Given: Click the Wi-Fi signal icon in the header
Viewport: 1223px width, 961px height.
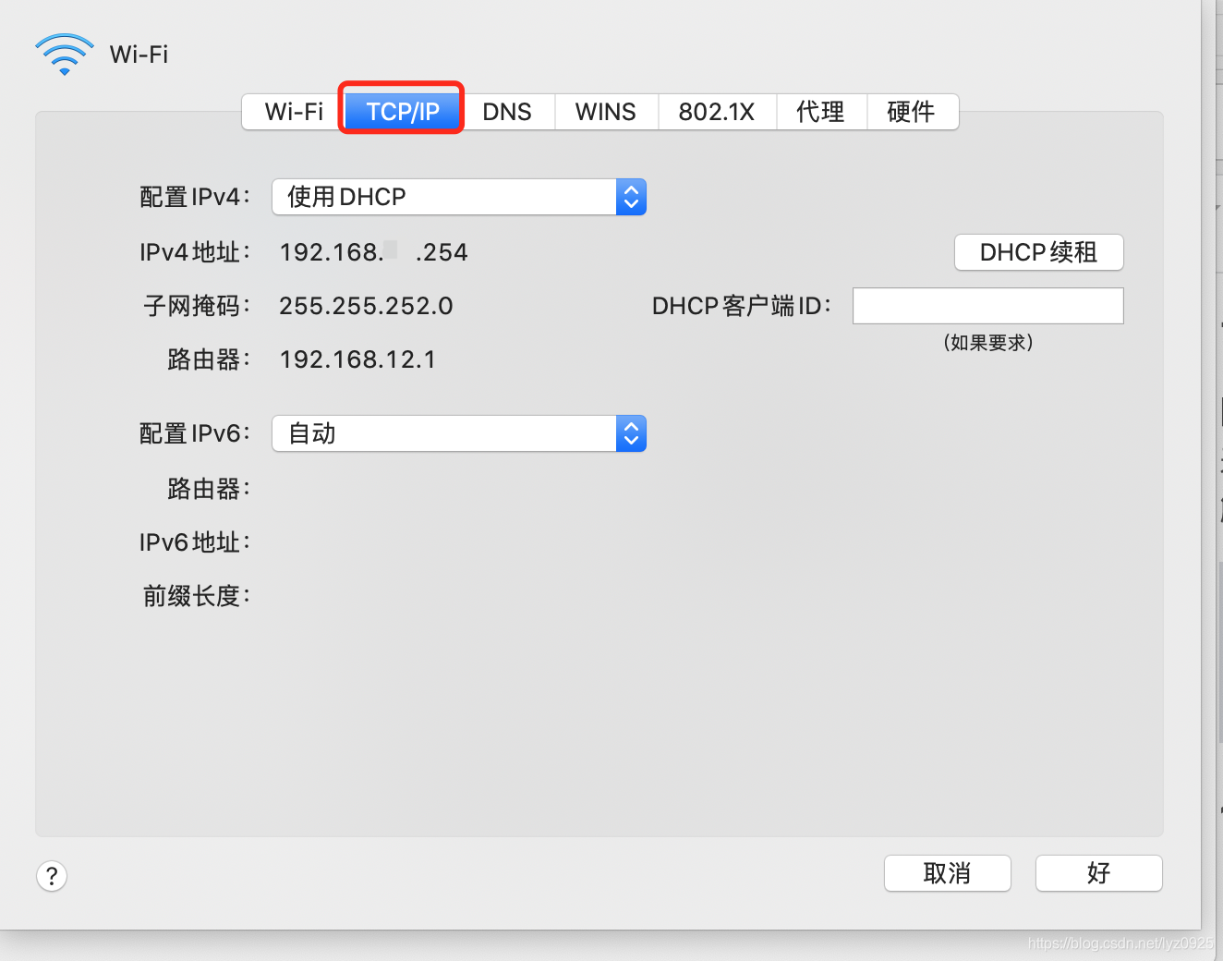Looking at the screenshot, I should coord(64,55).
